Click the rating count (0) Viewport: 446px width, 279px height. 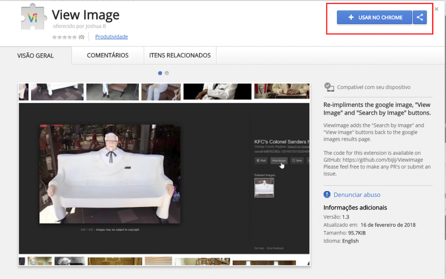click(x=81, y=37)
